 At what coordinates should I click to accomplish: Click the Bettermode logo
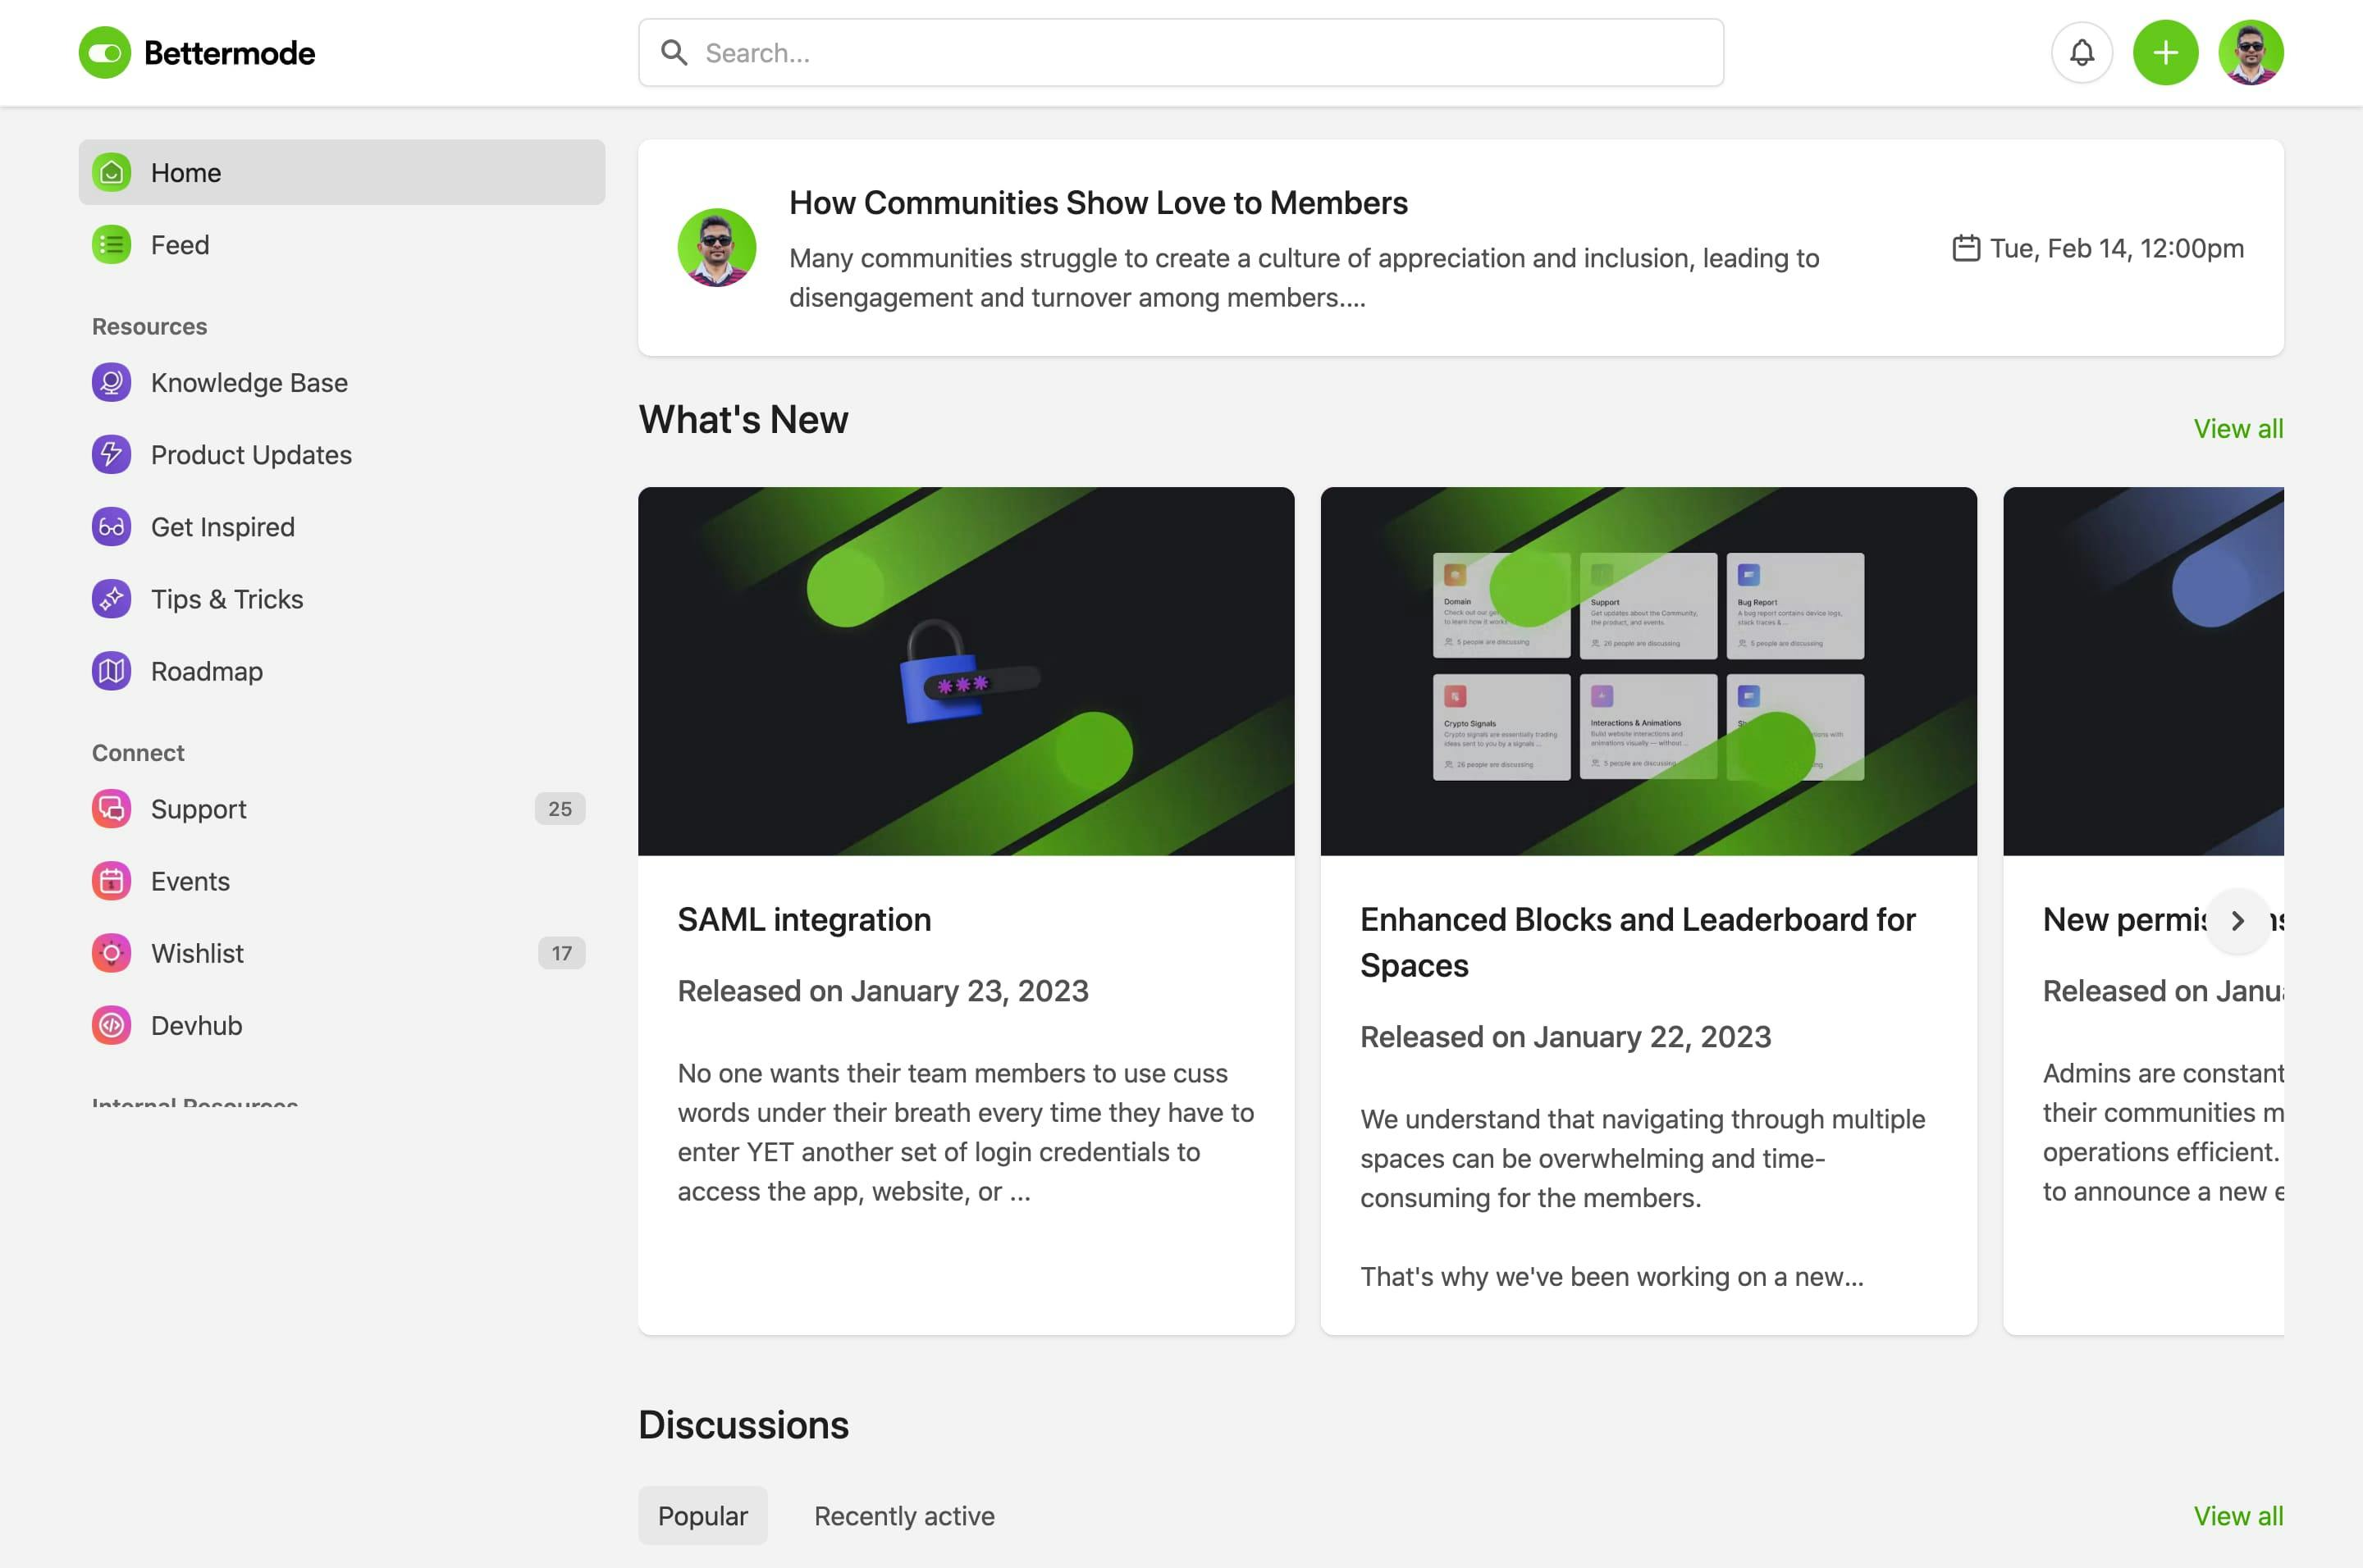197,53
